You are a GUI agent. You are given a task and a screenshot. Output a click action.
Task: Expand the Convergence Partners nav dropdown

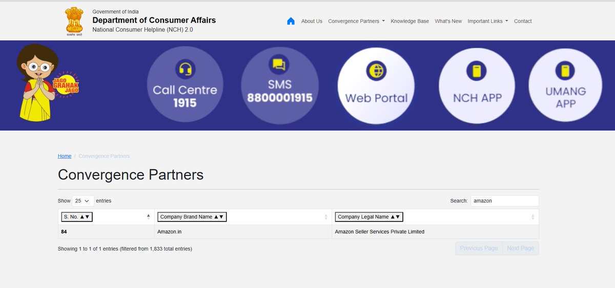click(356, 21)
